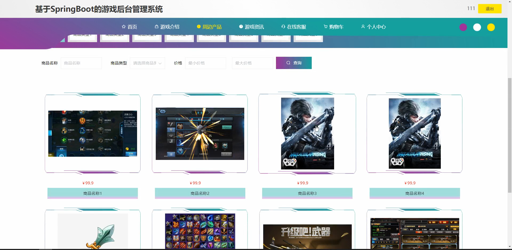Click the ¥99.9 price under 商品名称1's image
This screenshot has width=512, height=250.
(x=88, y=183)
